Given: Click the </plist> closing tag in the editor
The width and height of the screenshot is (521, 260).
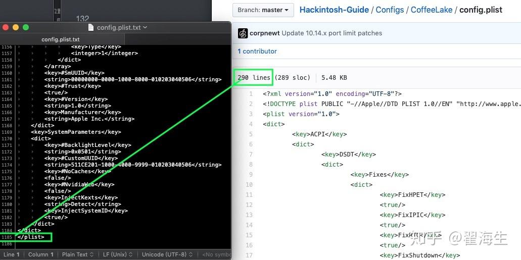Looking at the screenshot, I should (31, 237).
